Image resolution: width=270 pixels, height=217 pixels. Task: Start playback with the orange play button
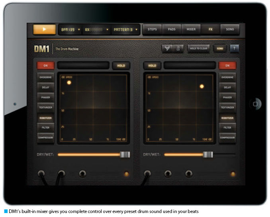pos(45,30)
